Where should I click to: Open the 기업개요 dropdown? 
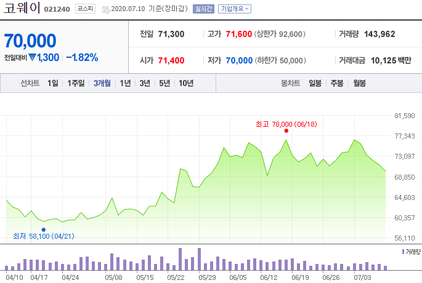235,9
